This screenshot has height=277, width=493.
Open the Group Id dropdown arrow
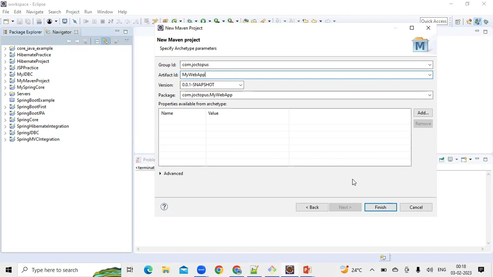tap(429, 65)
